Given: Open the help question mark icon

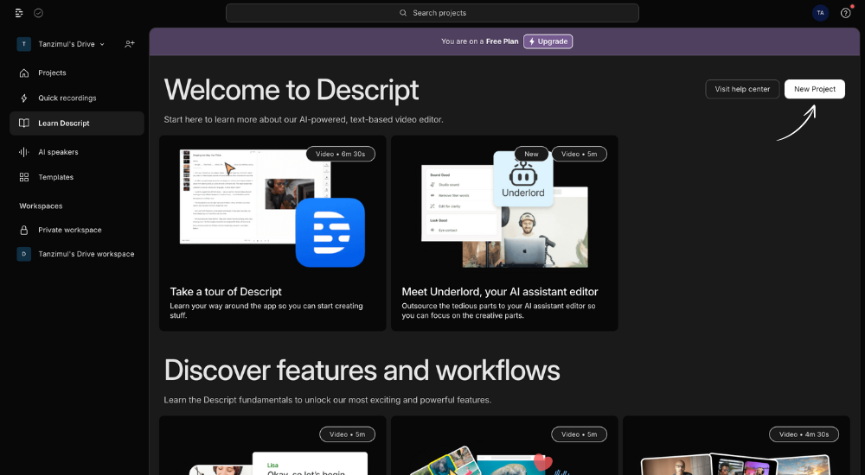Looking at the screenshot, I should coord(846,13).
